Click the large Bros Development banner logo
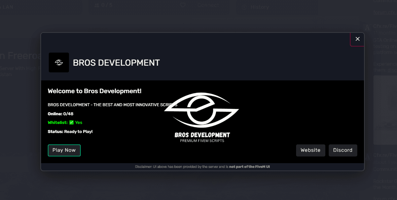The width and height of the screenshot is (397, 200). pos(202,117)
